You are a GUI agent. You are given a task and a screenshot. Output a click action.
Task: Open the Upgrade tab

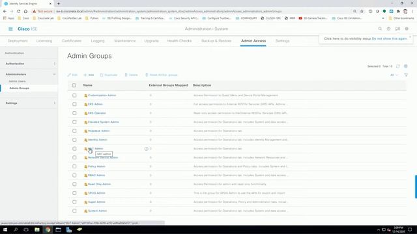tap(151, 41)
